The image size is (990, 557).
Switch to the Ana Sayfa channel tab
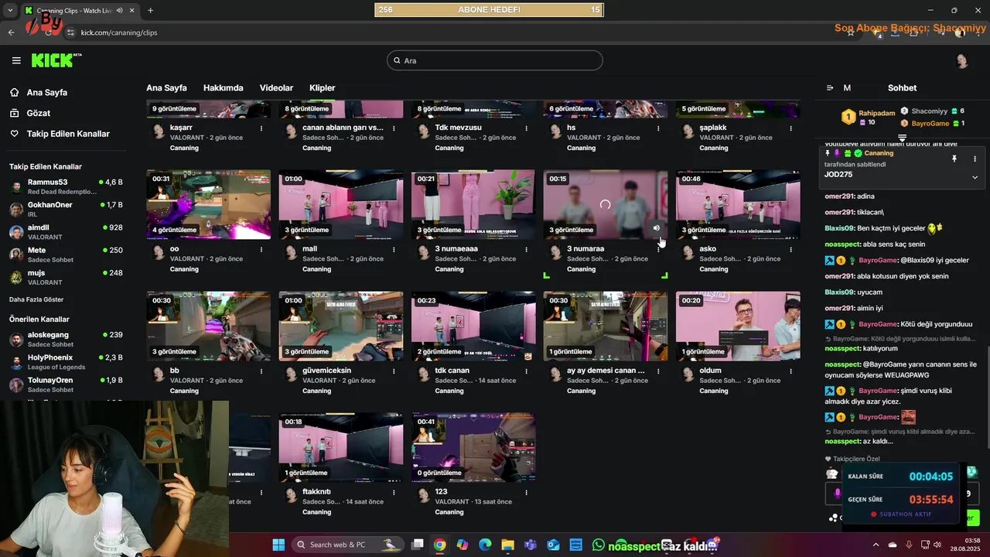click(166, 88)
